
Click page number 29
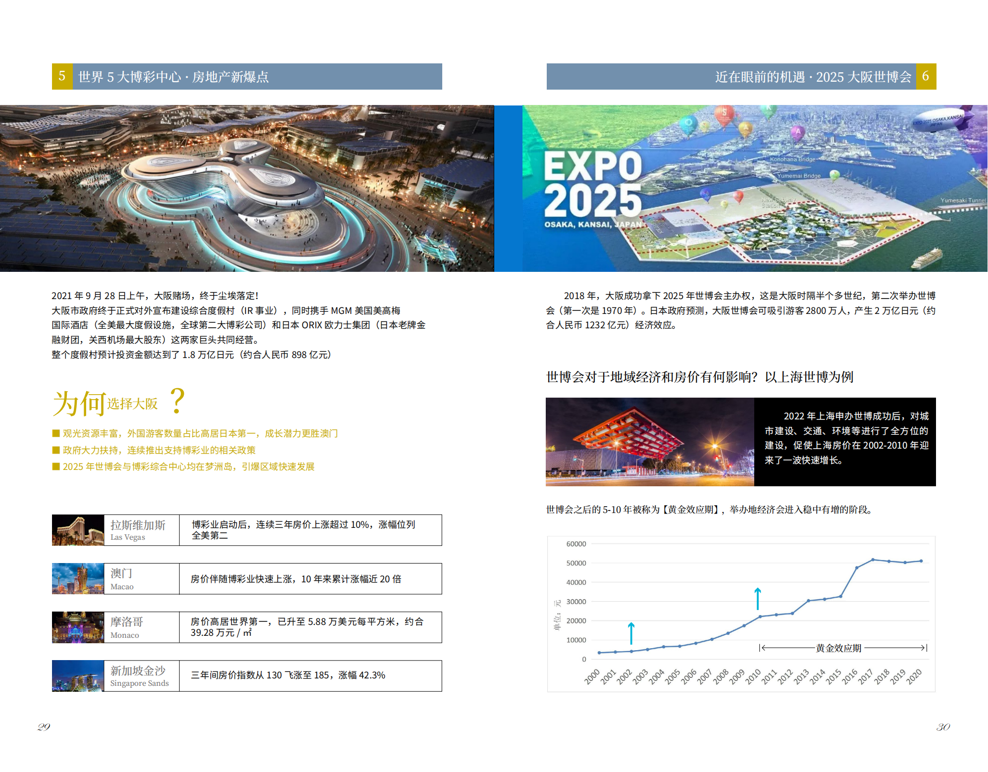[44, 727]
